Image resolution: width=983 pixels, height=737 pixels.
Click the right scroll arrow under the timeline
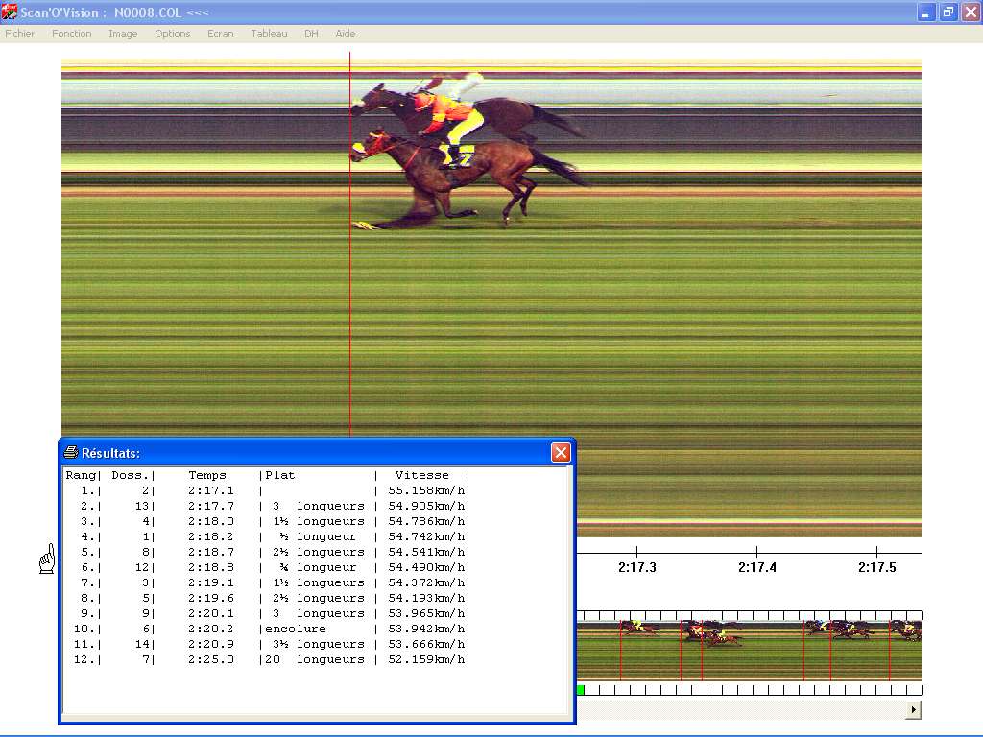(914, 709)
